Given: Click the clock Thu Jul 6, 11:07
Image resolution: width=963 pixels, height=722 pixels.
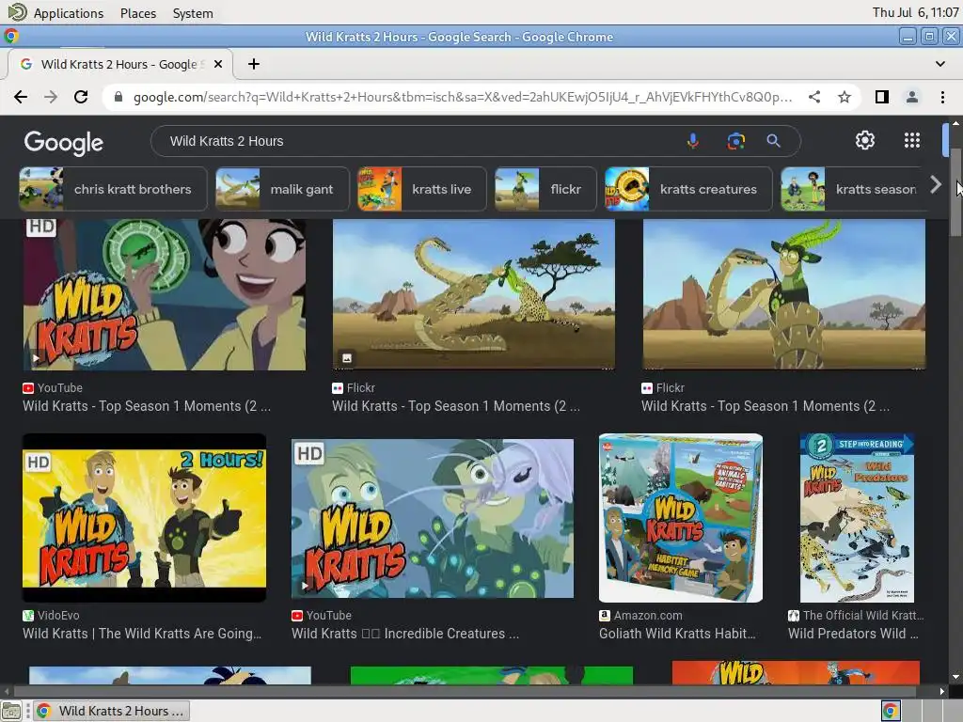Looking at the screenshot, I should point(915,12).
